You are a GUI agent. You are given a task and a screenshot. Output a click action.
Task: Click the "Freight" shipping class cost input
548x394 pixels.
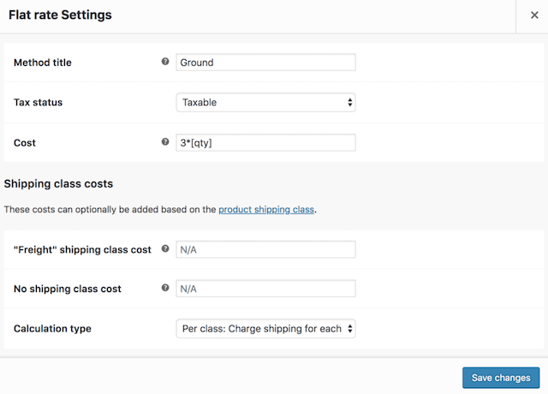[265, 249]
